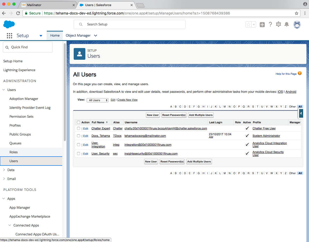Bookmark page with the address bar star
The height and width of the screenshot is (242, 309).
coord(297,13)
